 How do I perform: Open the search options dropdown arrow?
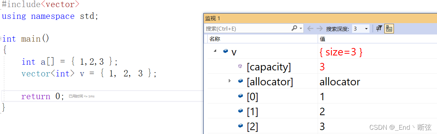301,29
